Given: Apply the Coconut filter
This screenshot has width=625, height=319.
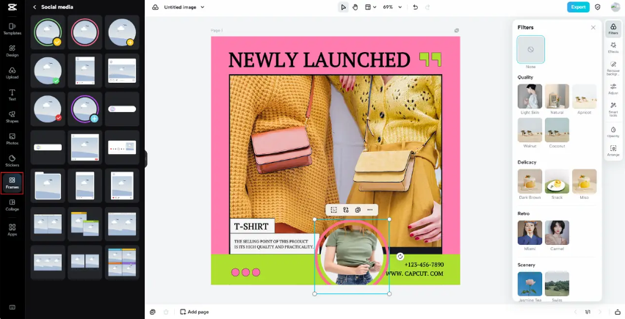Looking at the screenshot, I should pos(557,130).
